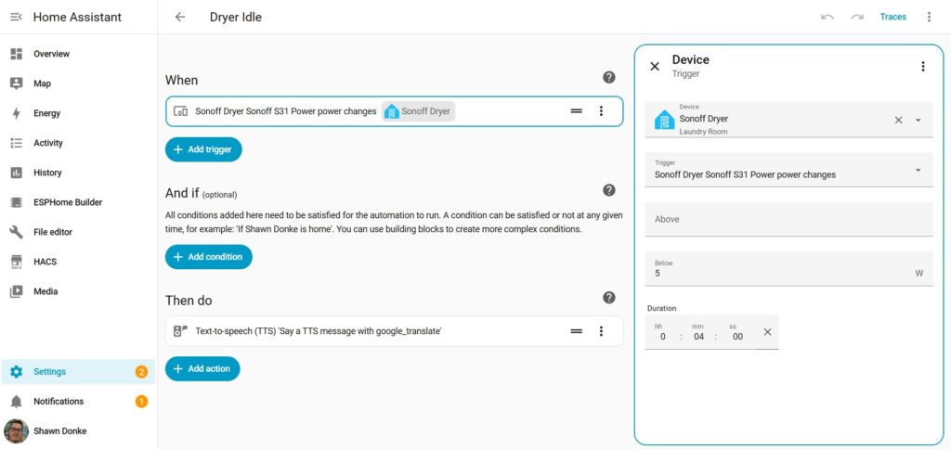Click the Add trigger button
951x449 pixels.
pyautogui.click(x=203, y=149)
